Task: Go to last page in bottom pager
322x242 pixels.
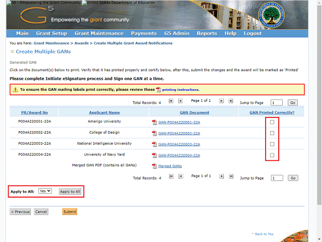Action: click(x=231, y=176)
